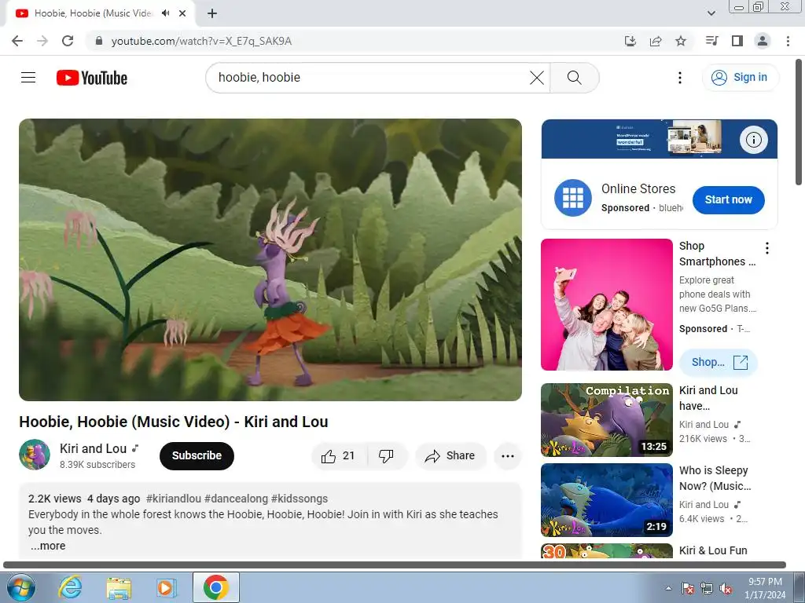Open Who is Sleepy Now? title
Viewport: 805px width, 603px height.
pyautogui.click(x=715, y=478)
